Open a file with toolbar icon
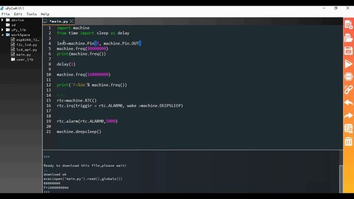354x199 pixels. pos(348,38)
